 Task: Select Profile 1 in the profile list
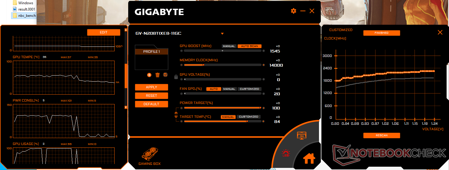[151, 52]
